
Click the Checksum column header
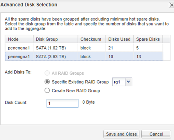91,39
